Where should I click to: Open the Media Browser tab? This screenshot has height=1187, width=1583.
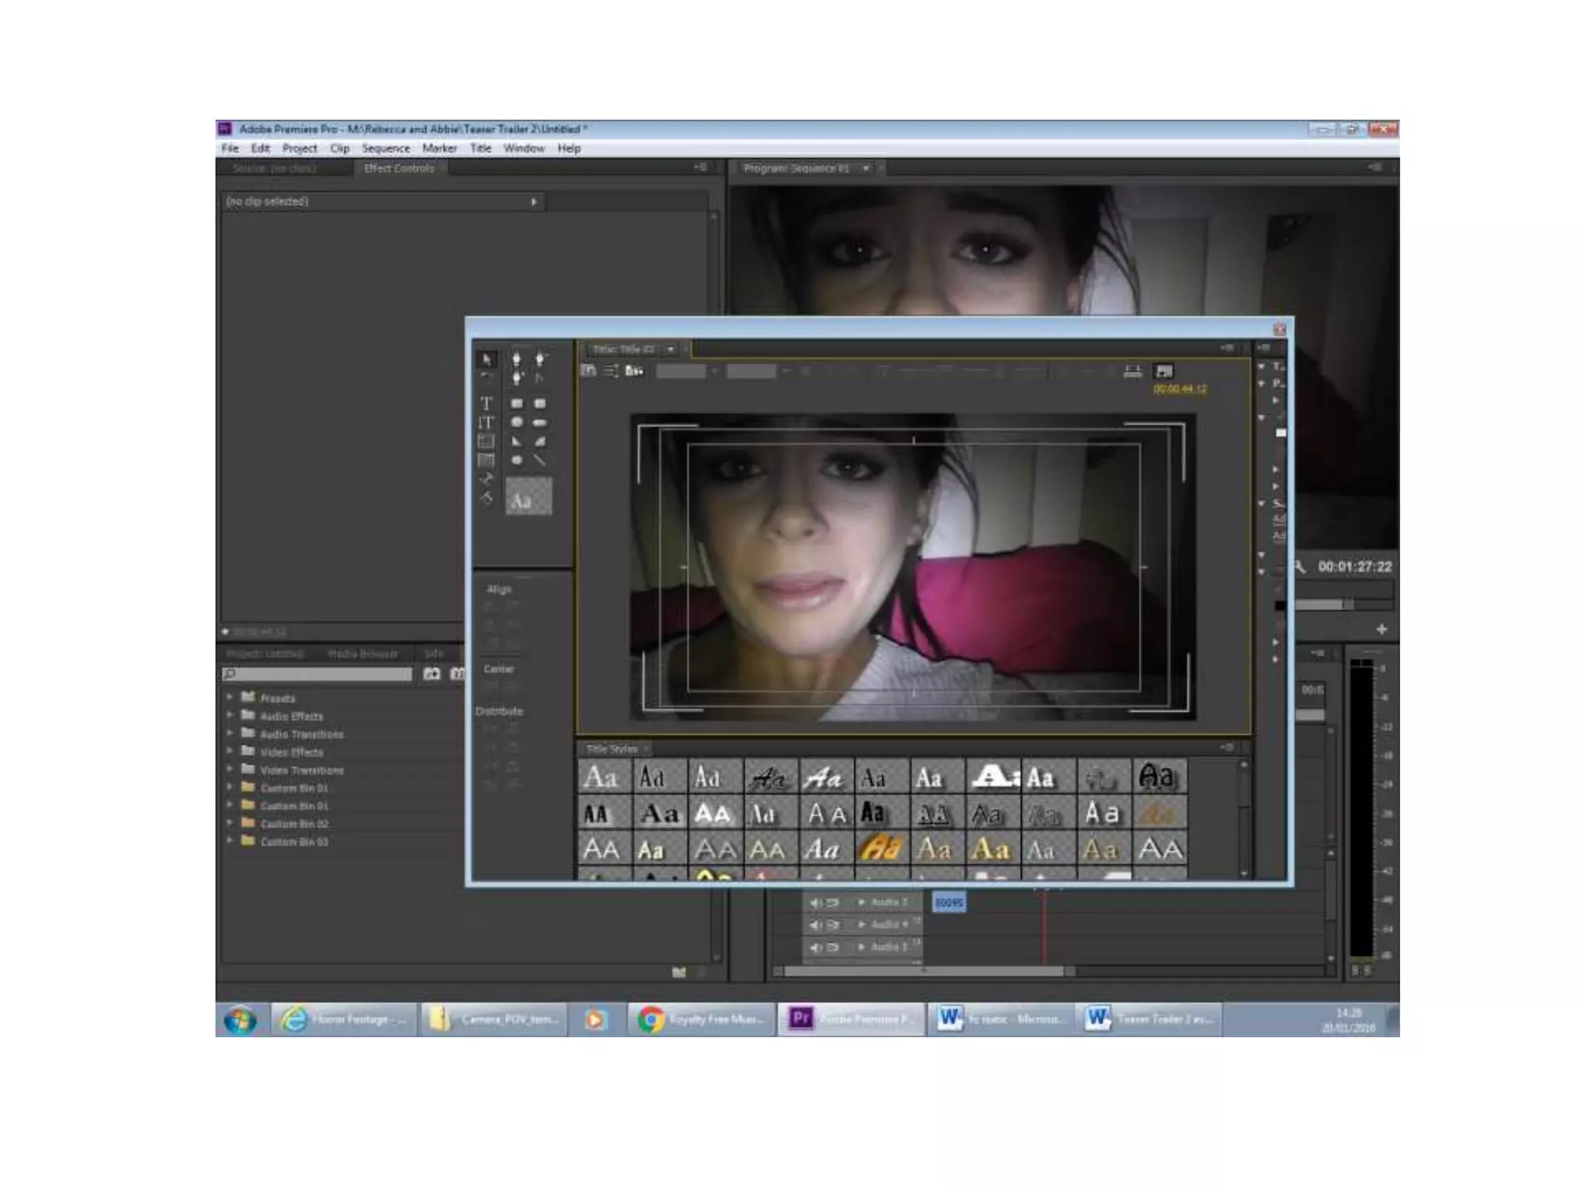click(362, 654)
